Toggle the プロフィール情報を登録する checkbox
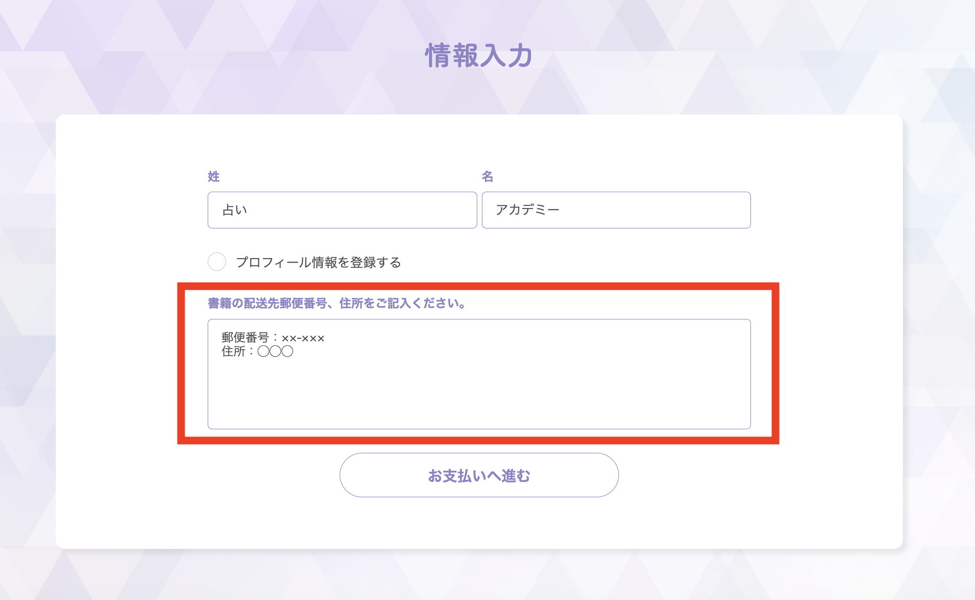The height and width of the screenshot is (600, 975). click(x=217, y=262)
